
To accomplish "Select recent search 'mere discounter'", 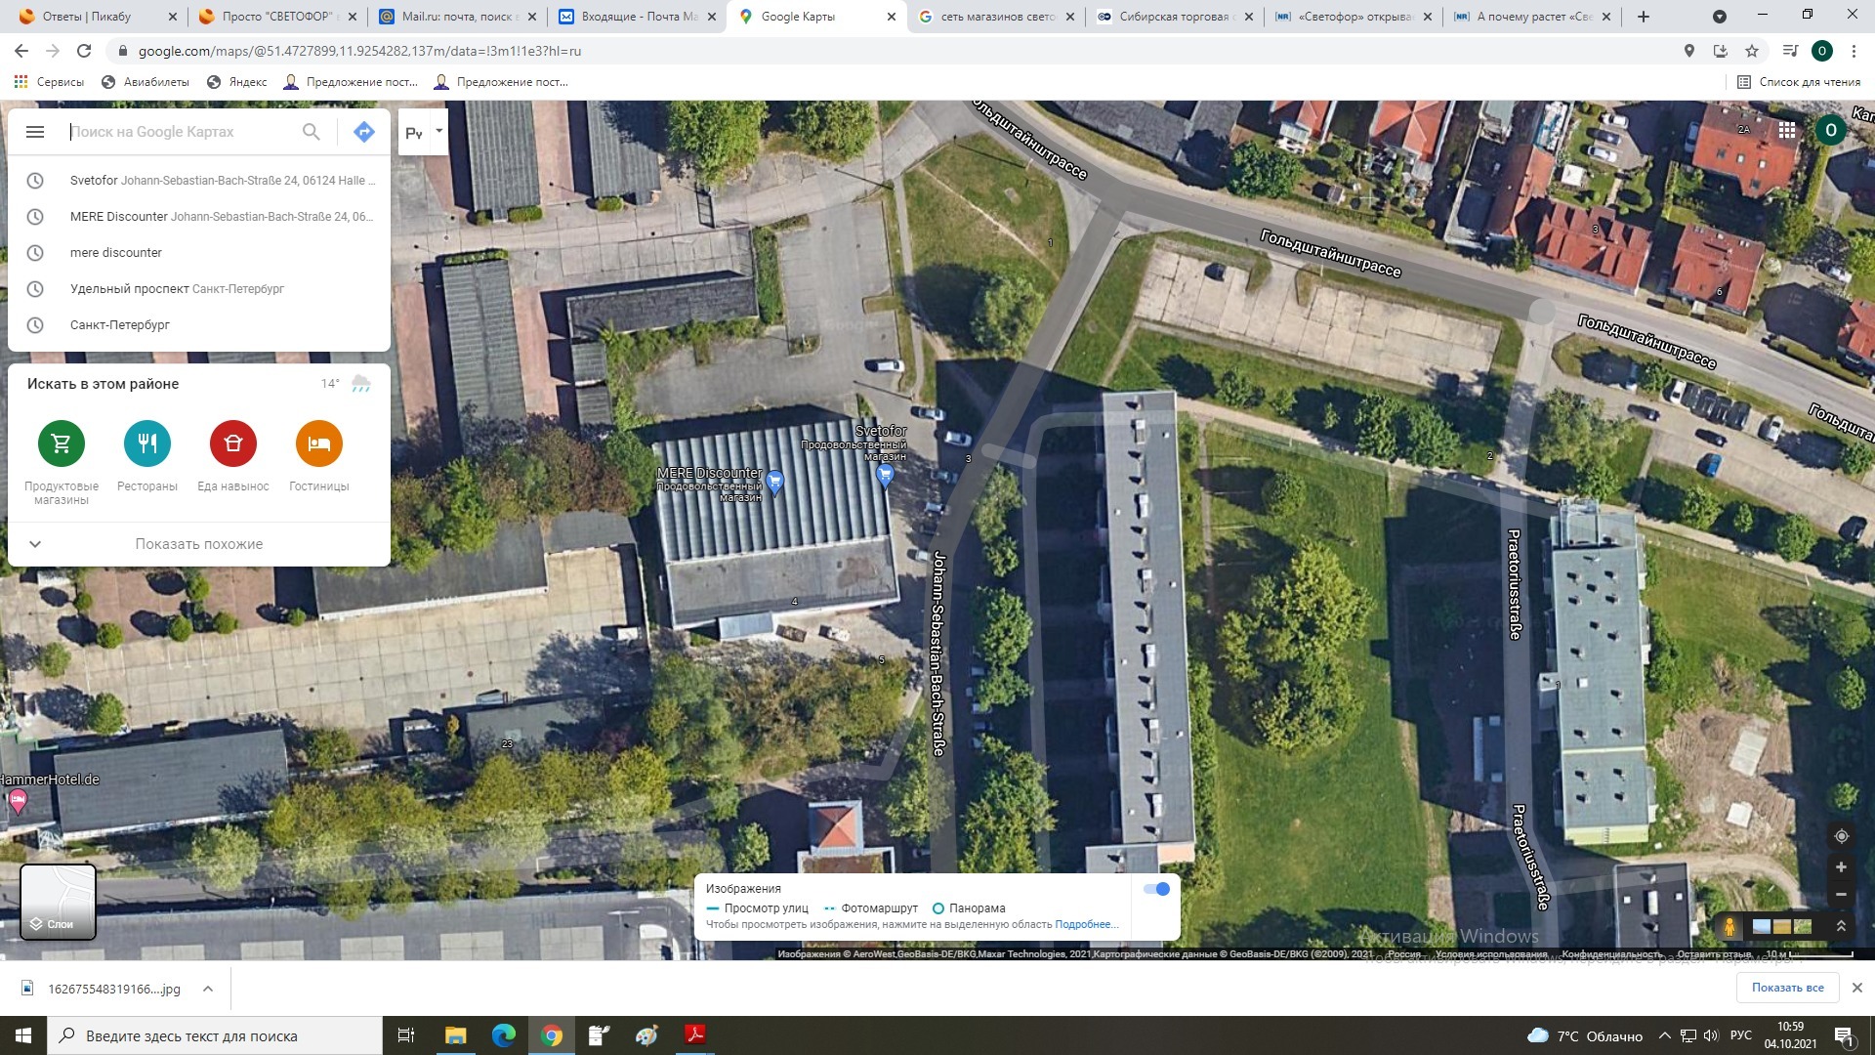I will point(116,253).
